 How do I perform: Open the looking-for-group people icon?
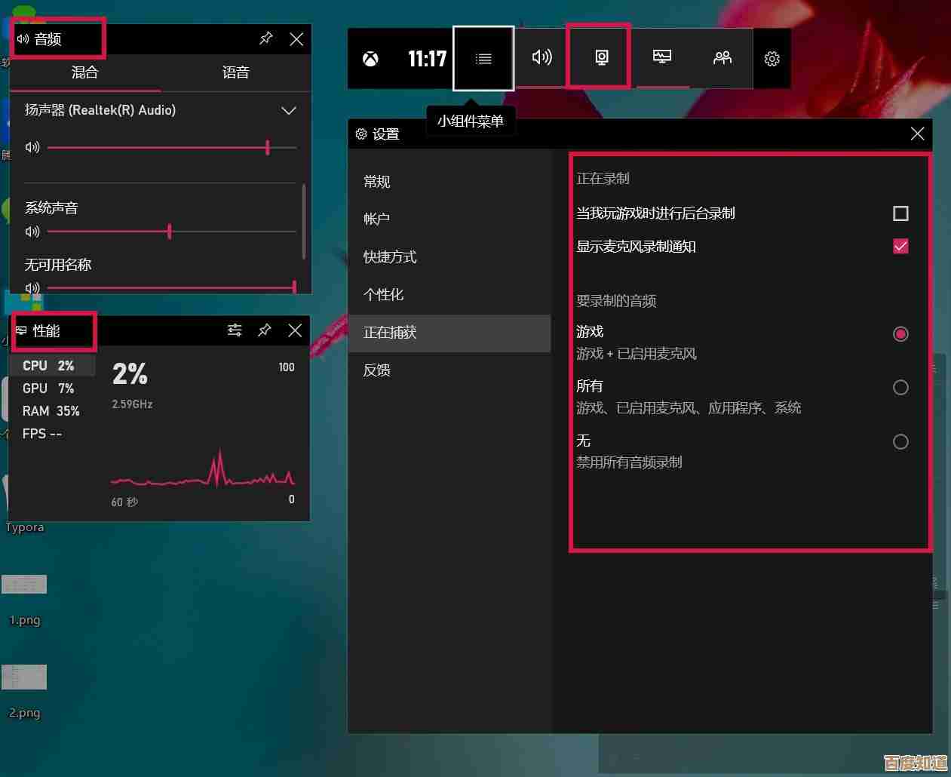[x=722, y=58]
